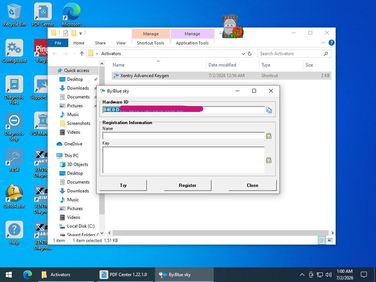Copy Hardware ID with the copy icon
376x282 pixels.
[269, 110]
